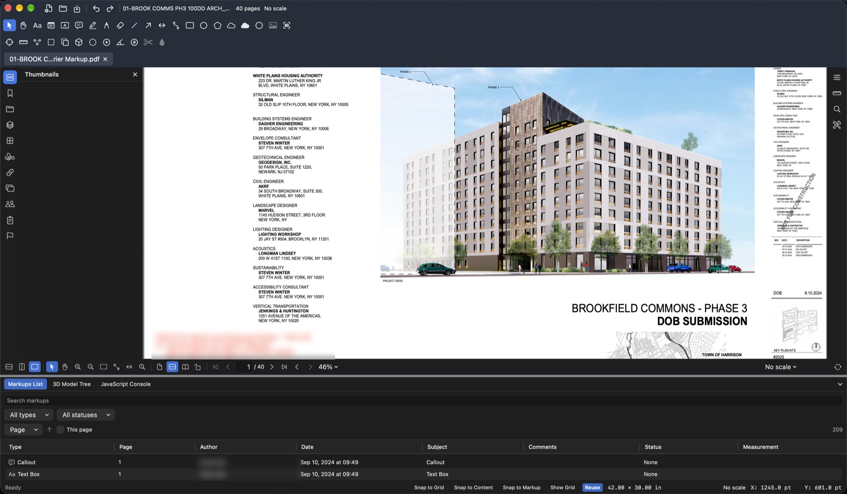Switch to the JavaScript Console tab
This screenshot has height=494, width=847.
(126, 384)
